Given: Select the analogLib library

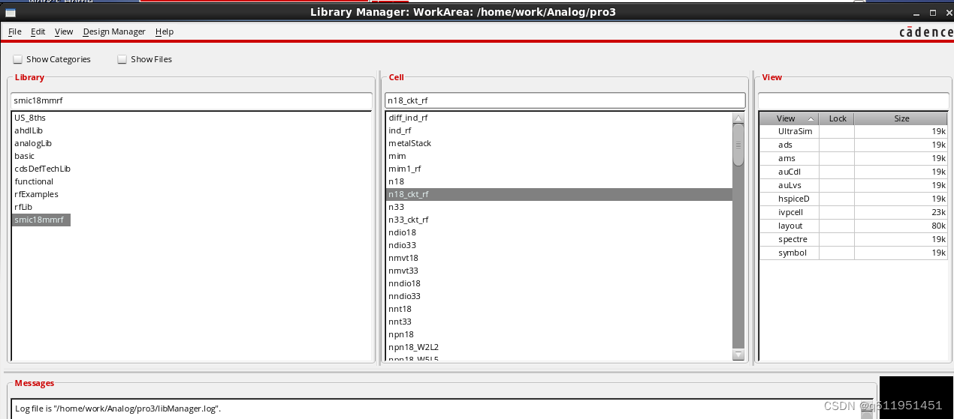Looking at the screenshot, I should (33, 143).
